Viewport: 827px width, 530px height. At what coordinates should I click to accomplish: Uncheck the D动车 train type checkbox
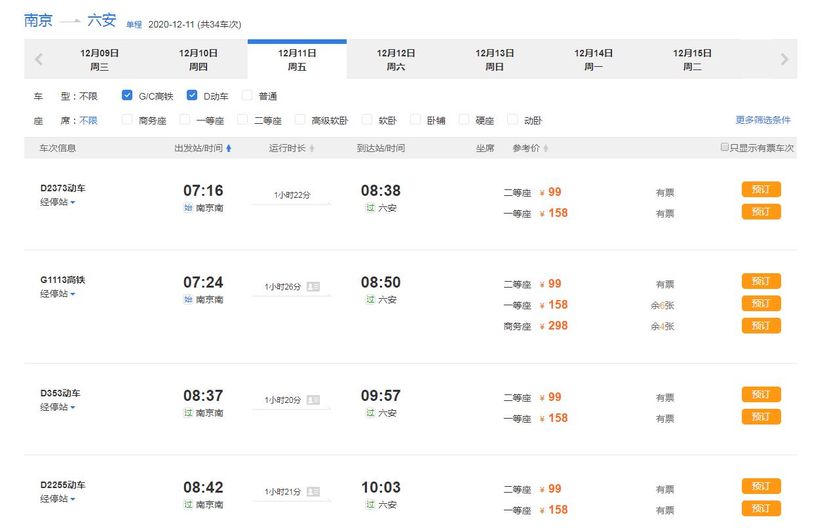[x=192, y=96]
